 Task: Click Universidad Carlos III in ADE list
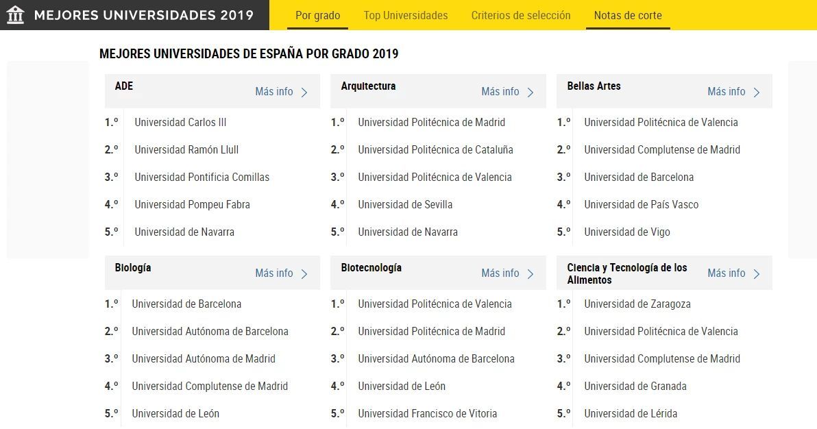[180, 123]
